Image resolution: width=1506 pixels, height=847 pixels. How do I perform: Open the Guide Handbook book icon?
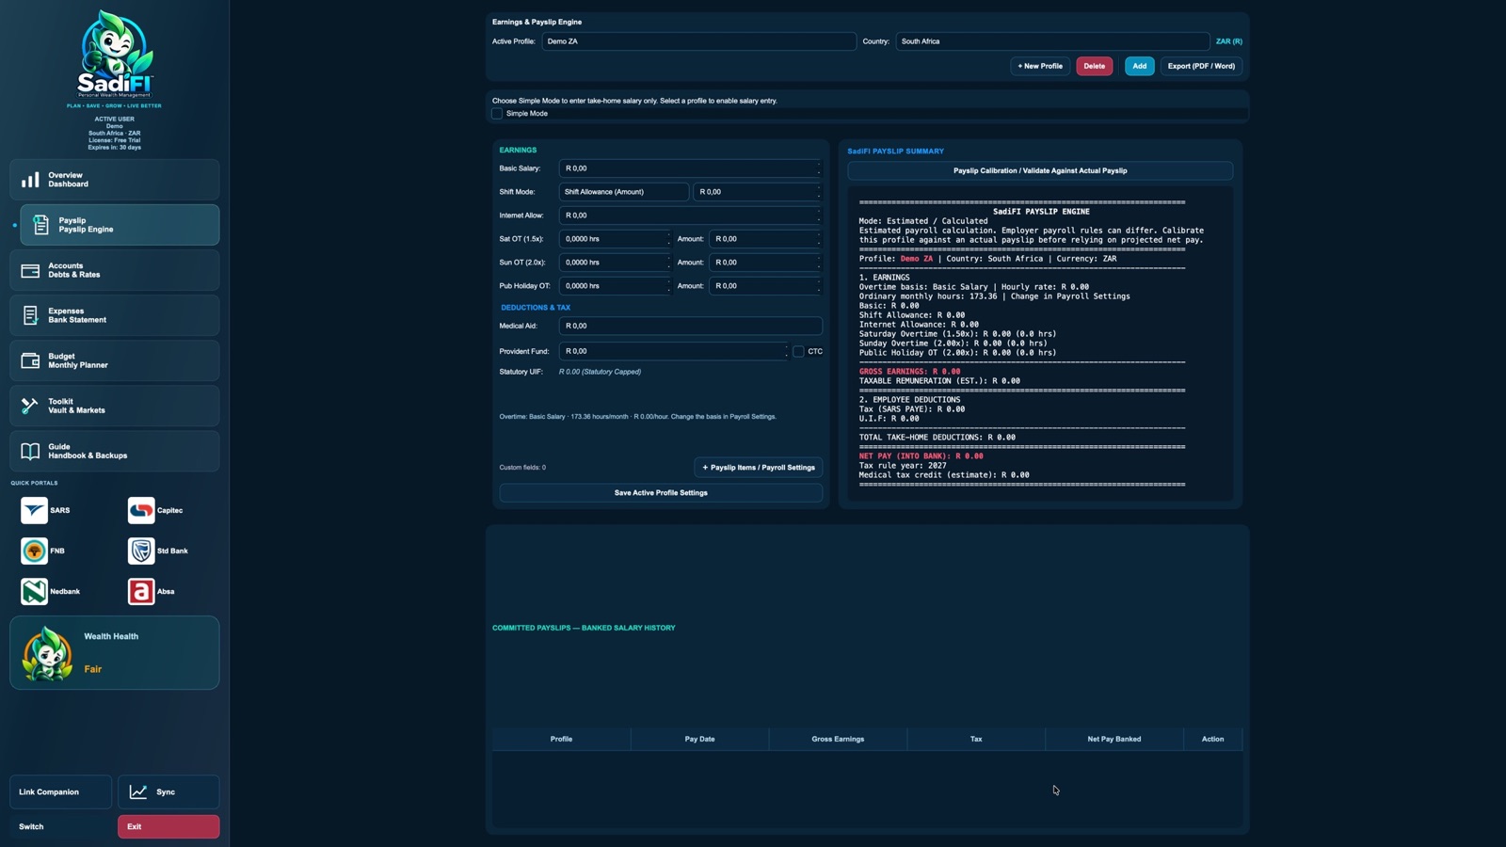[x=30, y=451]
